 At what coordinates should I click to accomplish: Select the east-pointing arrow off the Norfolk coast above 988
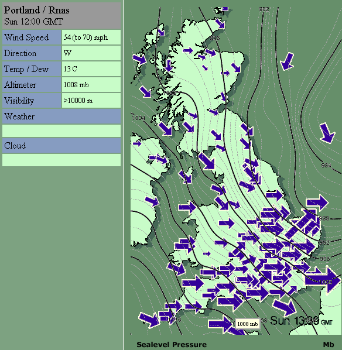[317, 203]
